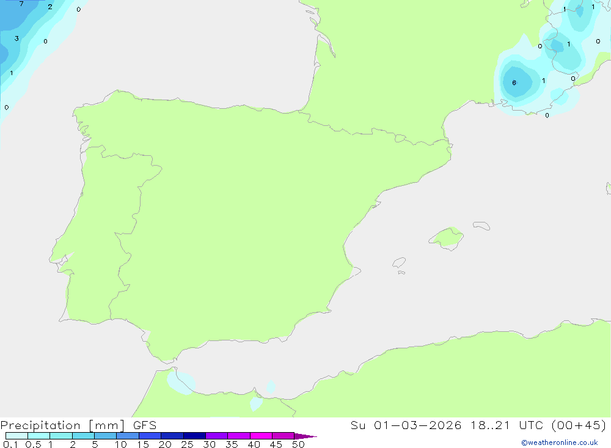611x448 pixels.
Task: Click the '(00+45)' forecast offset text
Action: point(579,425)
